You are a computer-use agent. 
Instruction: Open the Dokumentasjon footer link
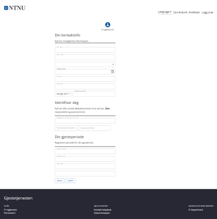point(102,213)
